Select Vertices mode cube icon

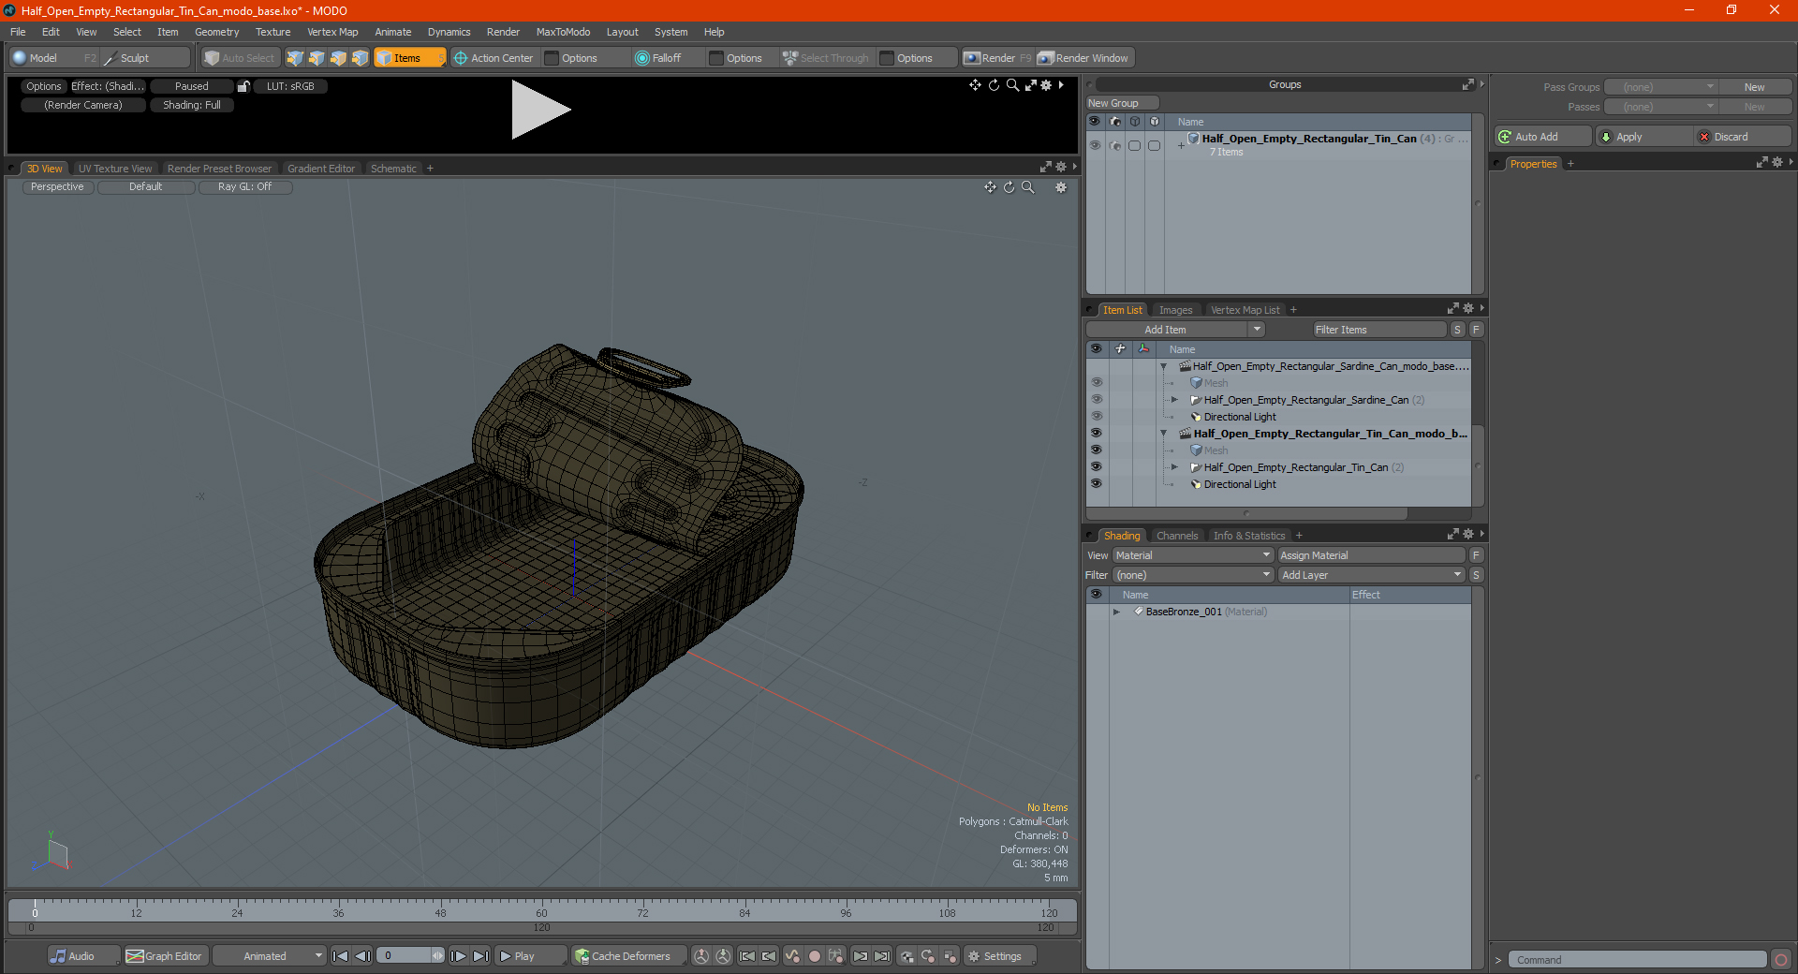coord(295,58)
